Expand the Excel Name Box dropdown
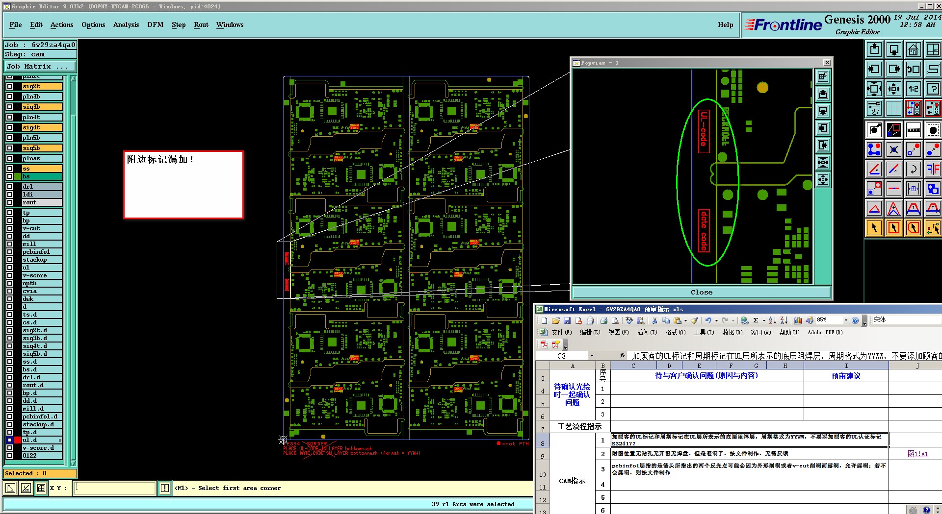This screenshot has height=514, width=942. pos(592,356)
